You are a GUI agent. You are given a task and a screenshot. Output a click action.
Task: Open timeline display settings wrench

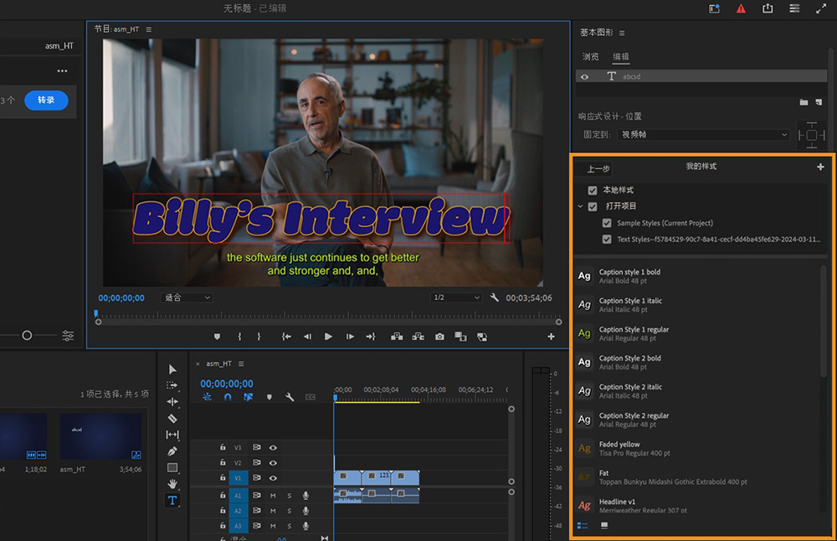click(290, 397)
